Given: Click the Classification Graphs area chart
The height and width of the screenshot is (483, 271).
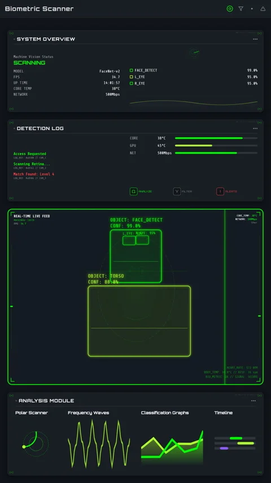Looking at the screenshot, I should 172,447.
